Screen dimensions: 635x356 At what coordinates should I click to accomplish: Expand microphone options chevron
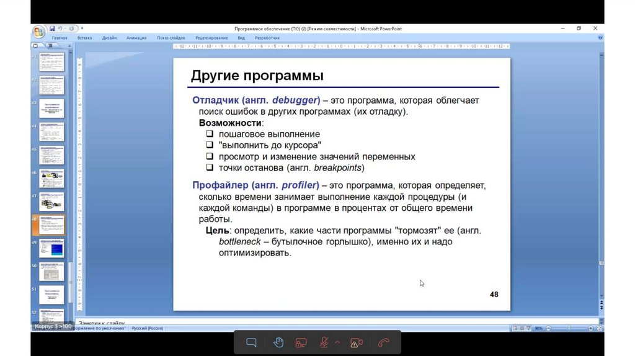337,342
